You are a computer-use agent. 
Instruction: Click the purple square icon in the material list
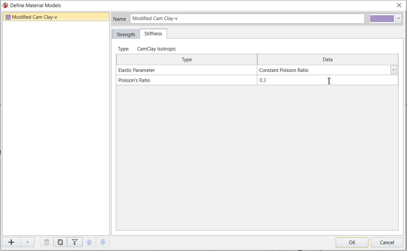coord(8,17)
